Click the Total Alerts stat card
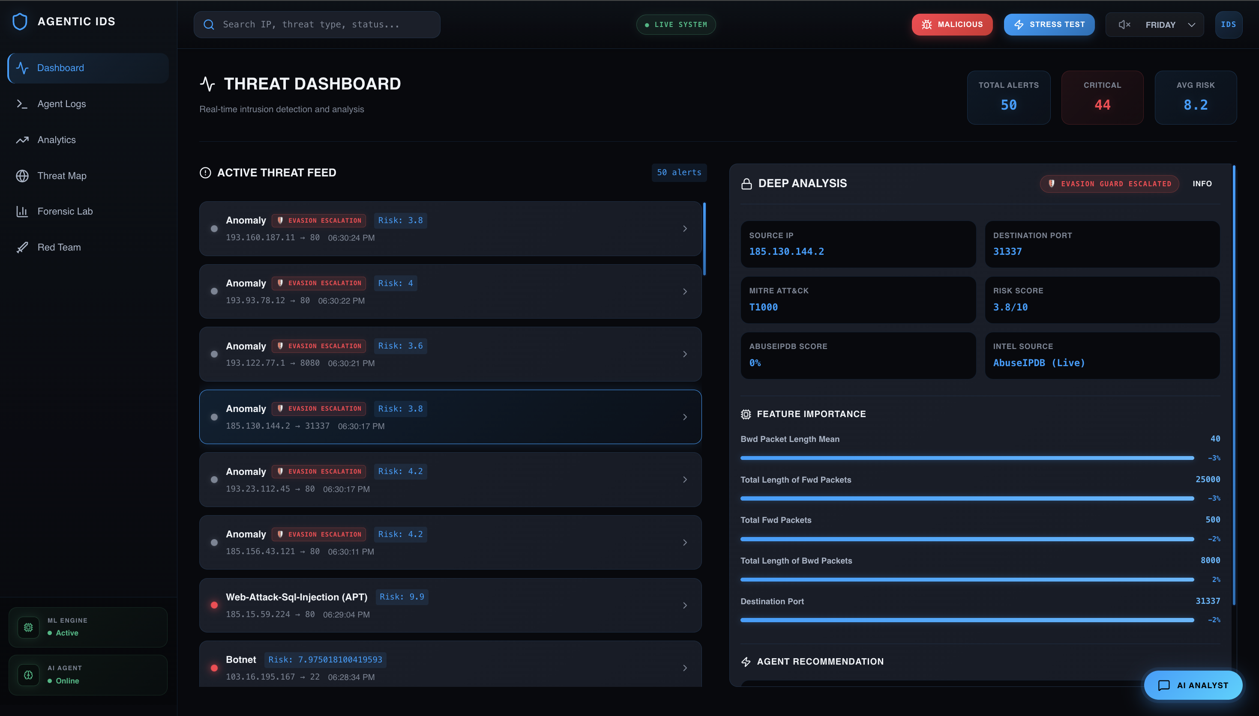Image resolution: width=1259 pixels, height=716 pixels. pos(1009,97)
